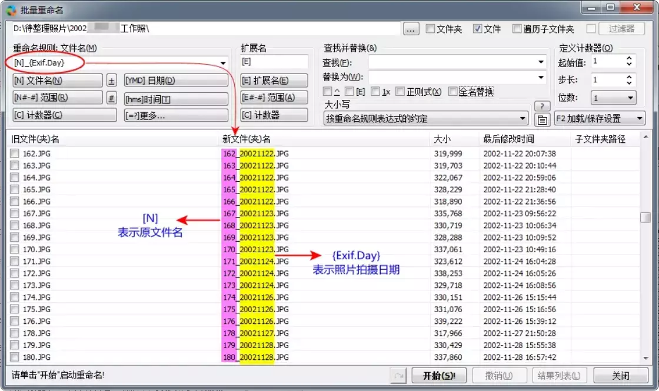The width and height of the screenshot is (659, 391).
Task: Enable the 遍历子文件夹 checkbox
Action: 517,28
